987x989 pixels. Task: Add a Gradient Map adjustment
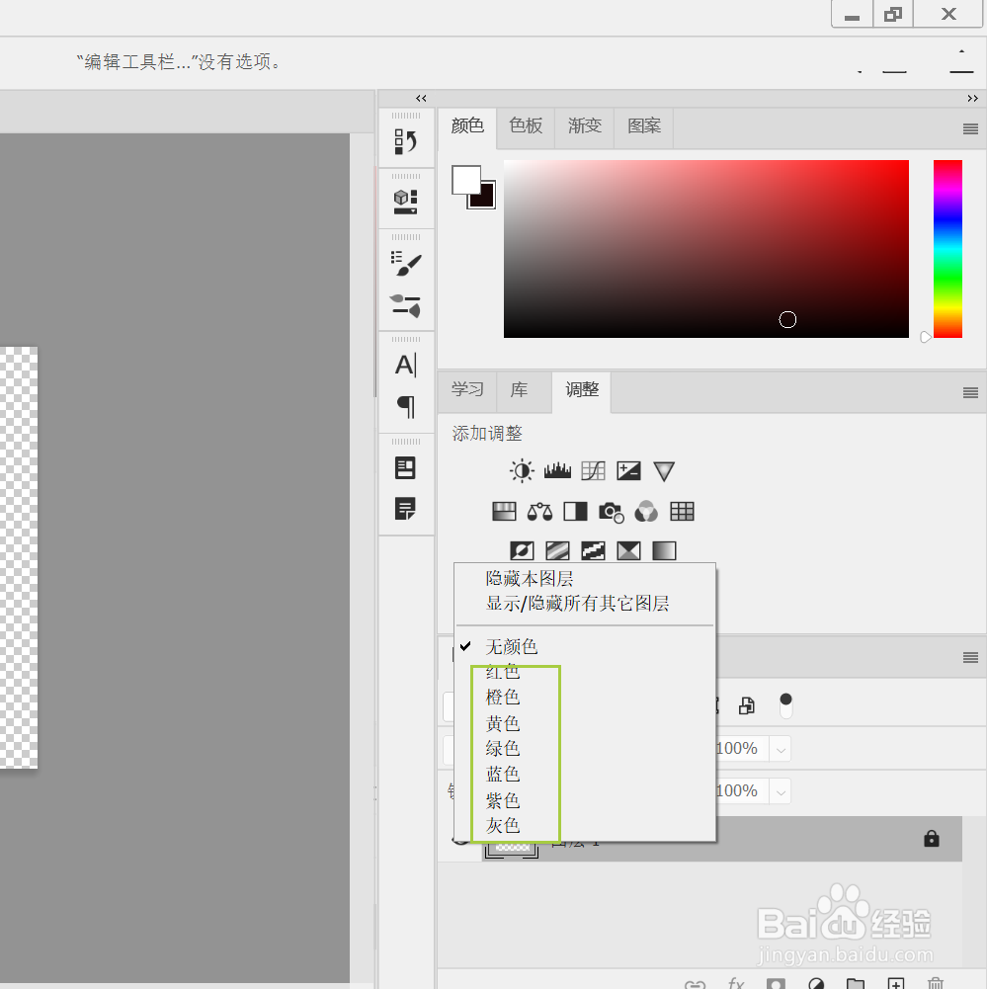click(664, 550)
